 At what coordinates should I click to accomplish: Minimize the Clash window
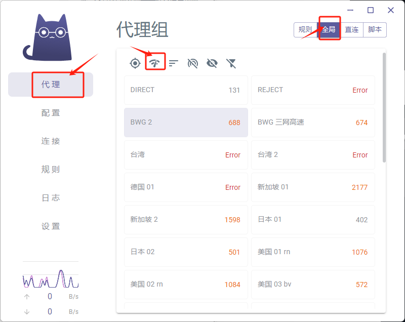pos(350,10)
